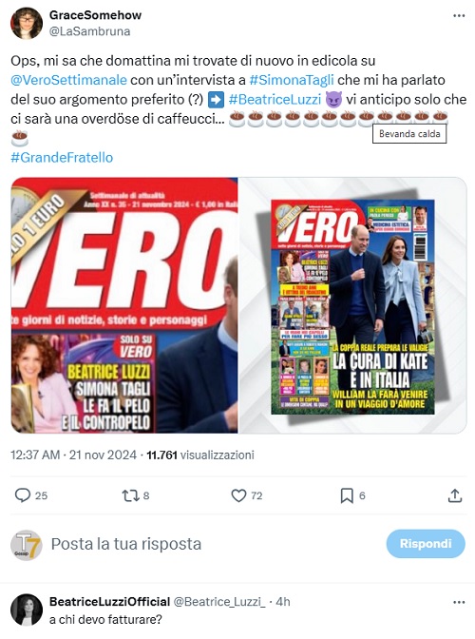Viewport: 475px width, 639px height.
Task: Open the @Beatrice_Luzzi_ handle link
Action: tap(219, 602)
